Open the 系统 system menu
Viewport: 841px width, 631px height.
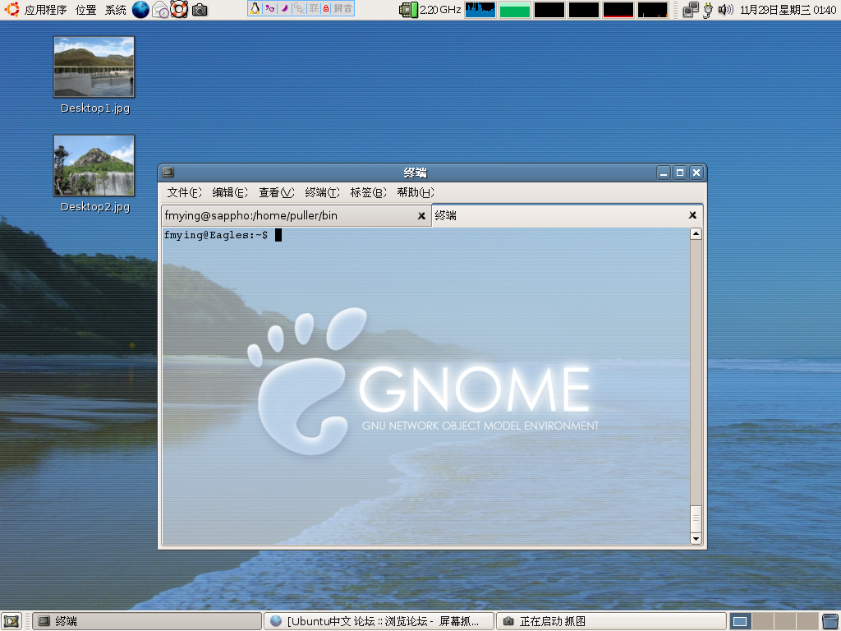click(x=115, y=10)
